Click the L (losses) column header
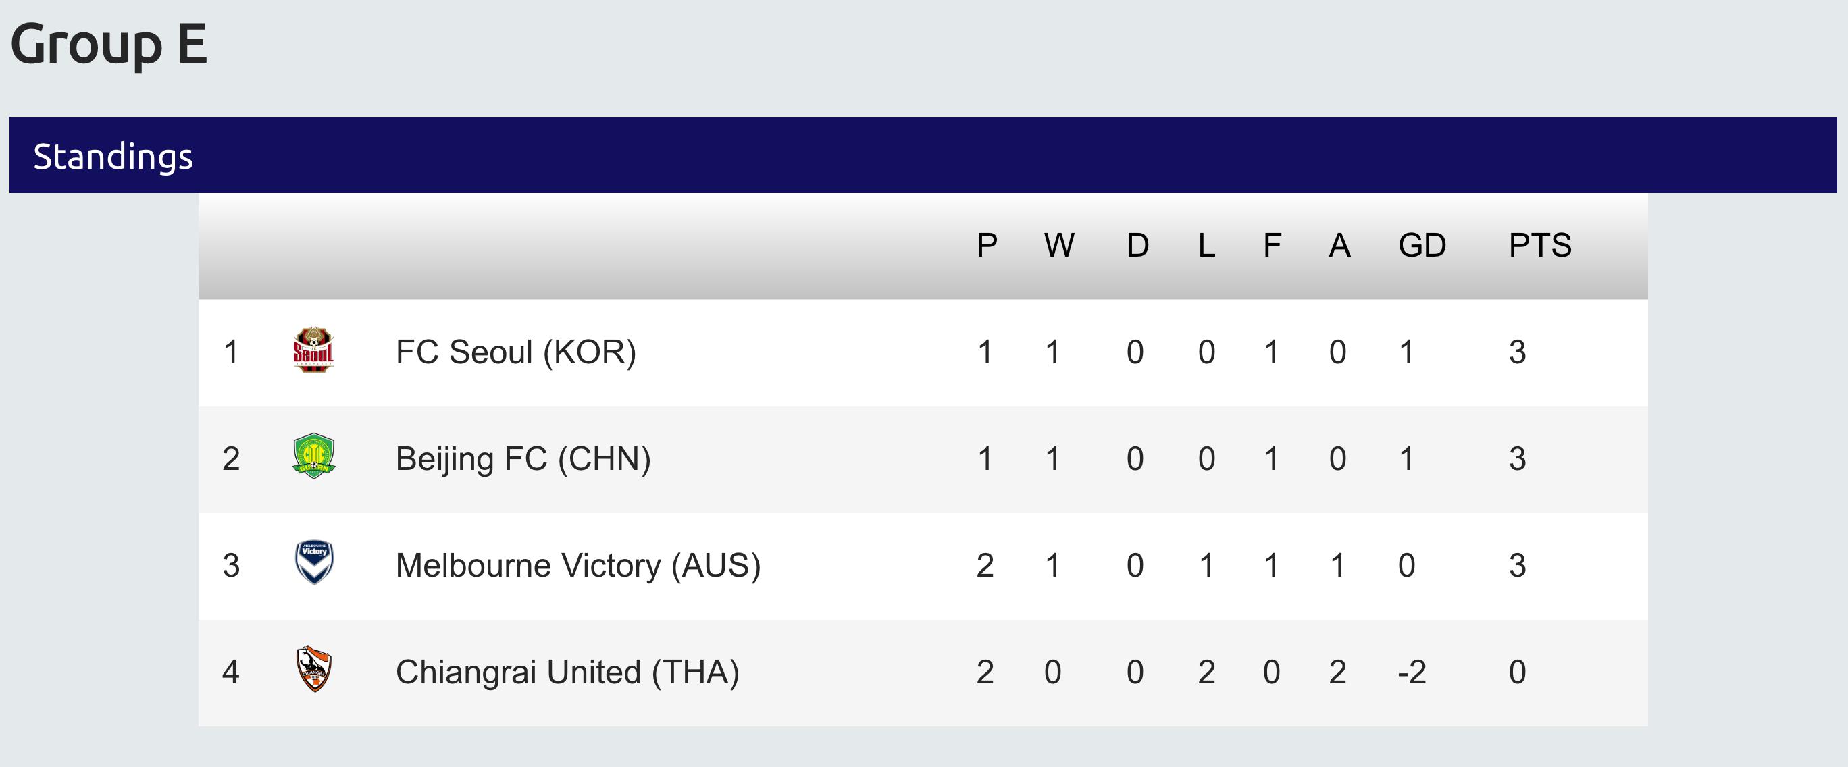 tap(1206, 246)
